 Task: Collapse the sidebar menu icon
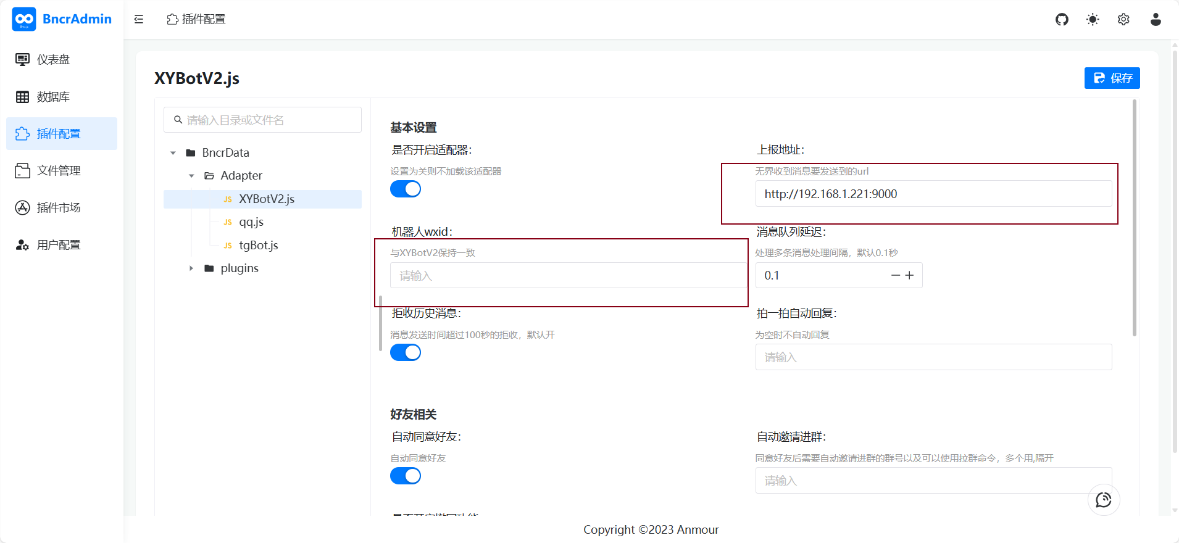coord(139,19)
